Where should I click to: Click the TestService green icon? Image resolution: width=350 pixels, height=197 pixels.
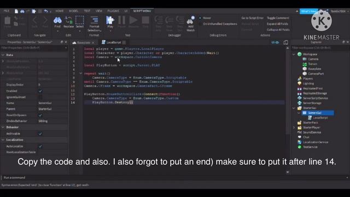300,147
